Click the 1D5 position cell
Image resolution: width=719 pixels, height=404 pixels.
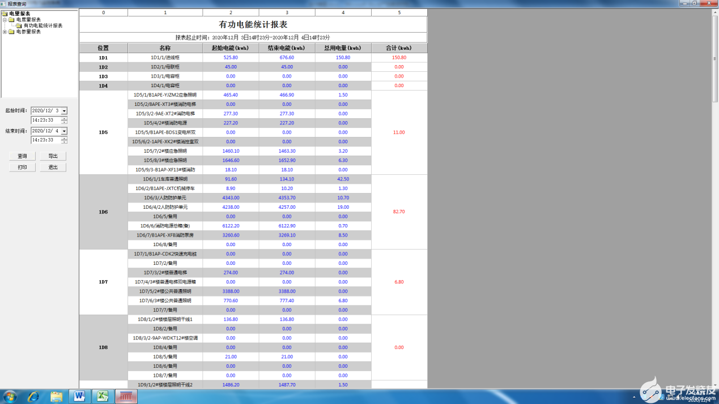coord(103,132)
